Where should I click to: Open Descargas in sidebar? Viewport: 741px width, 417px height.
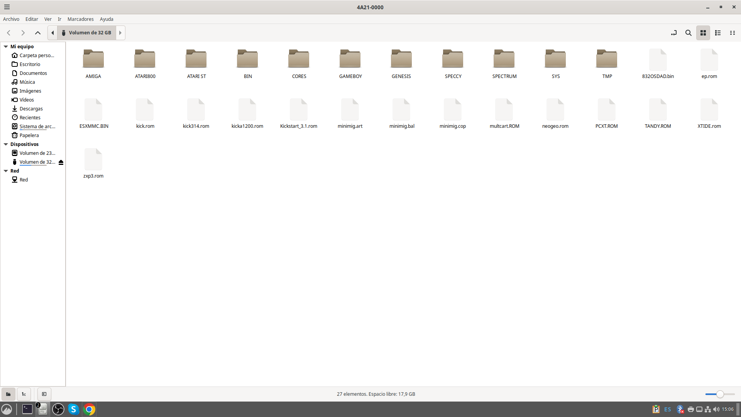[31, 109]
